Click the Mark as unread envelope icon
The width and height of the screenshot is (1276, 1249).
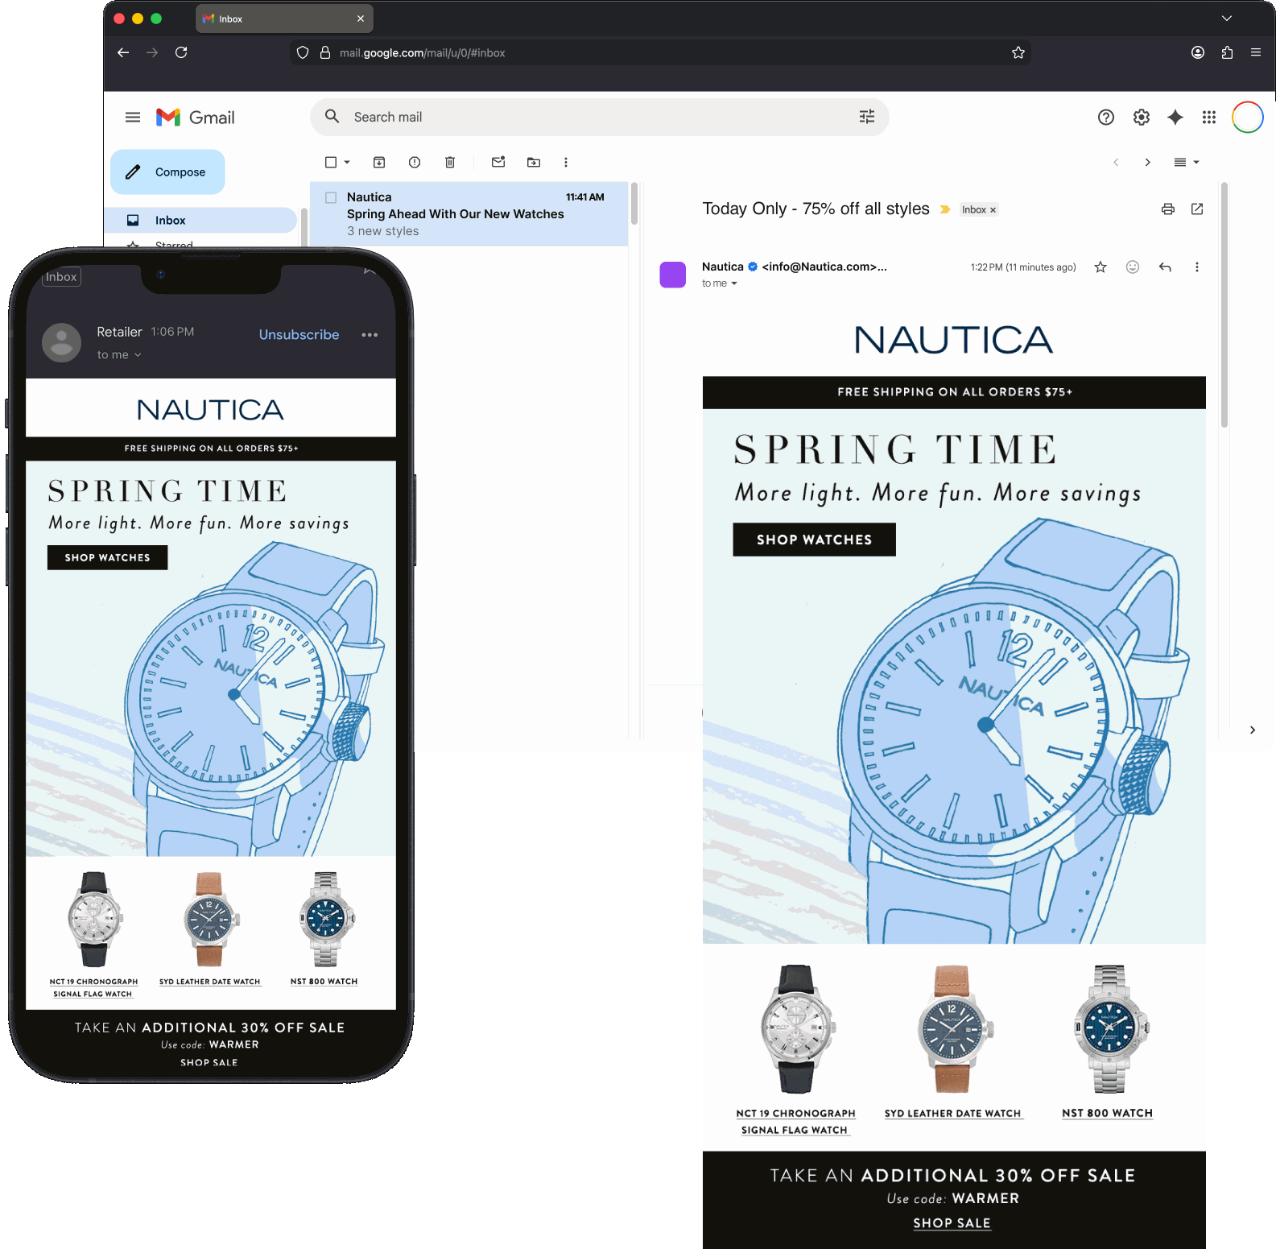point(498,163)
